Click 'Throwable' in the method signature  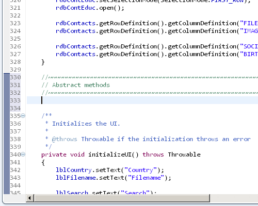184,154
